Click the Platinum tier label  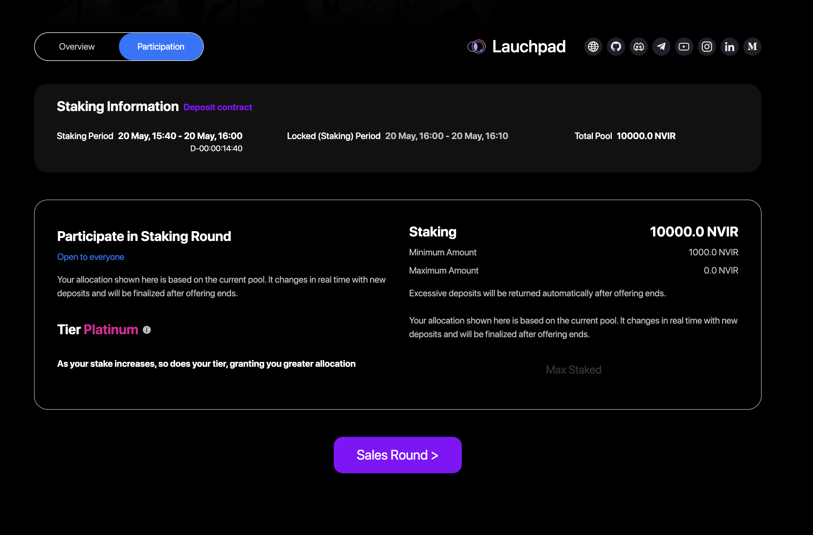tap(111, 330)
